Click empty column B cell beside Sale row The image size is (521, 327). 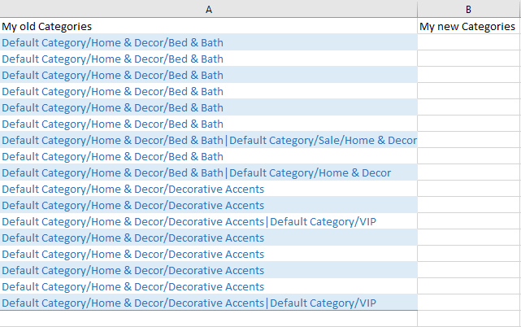pos(468,140)
